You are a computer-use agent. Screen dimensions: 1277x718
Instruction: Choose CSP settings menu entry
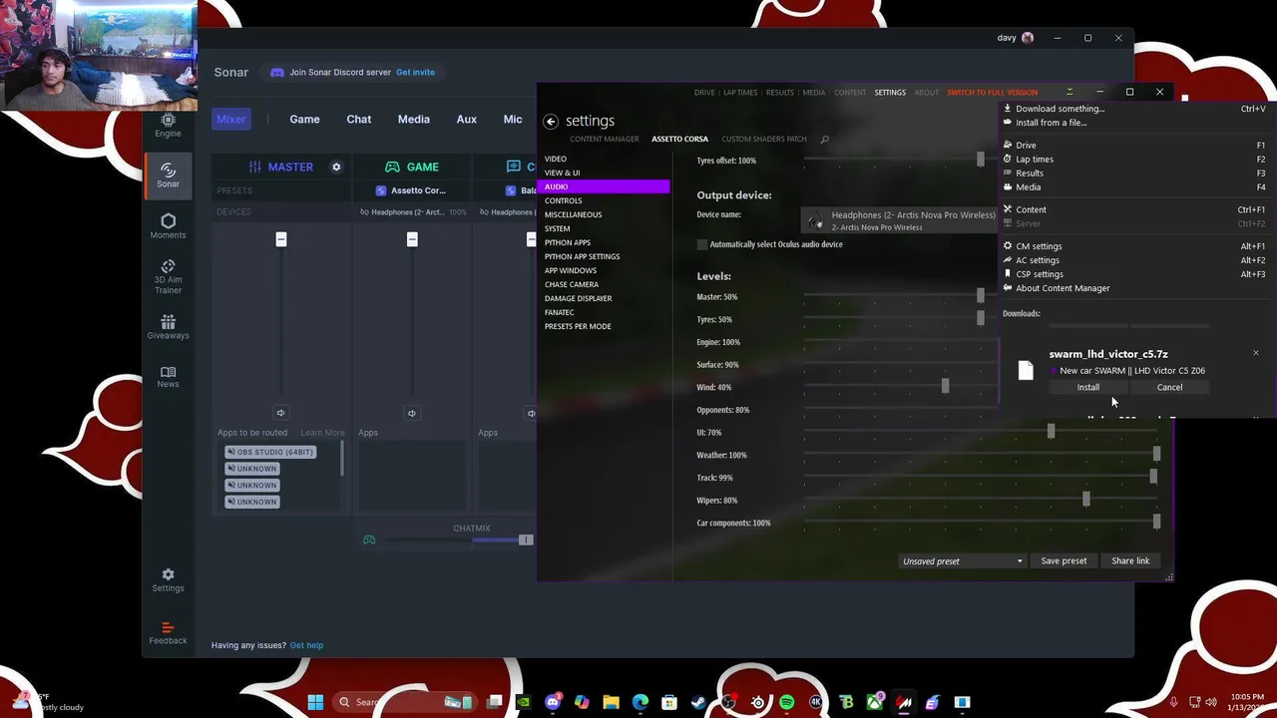(x=1135, y=274)
